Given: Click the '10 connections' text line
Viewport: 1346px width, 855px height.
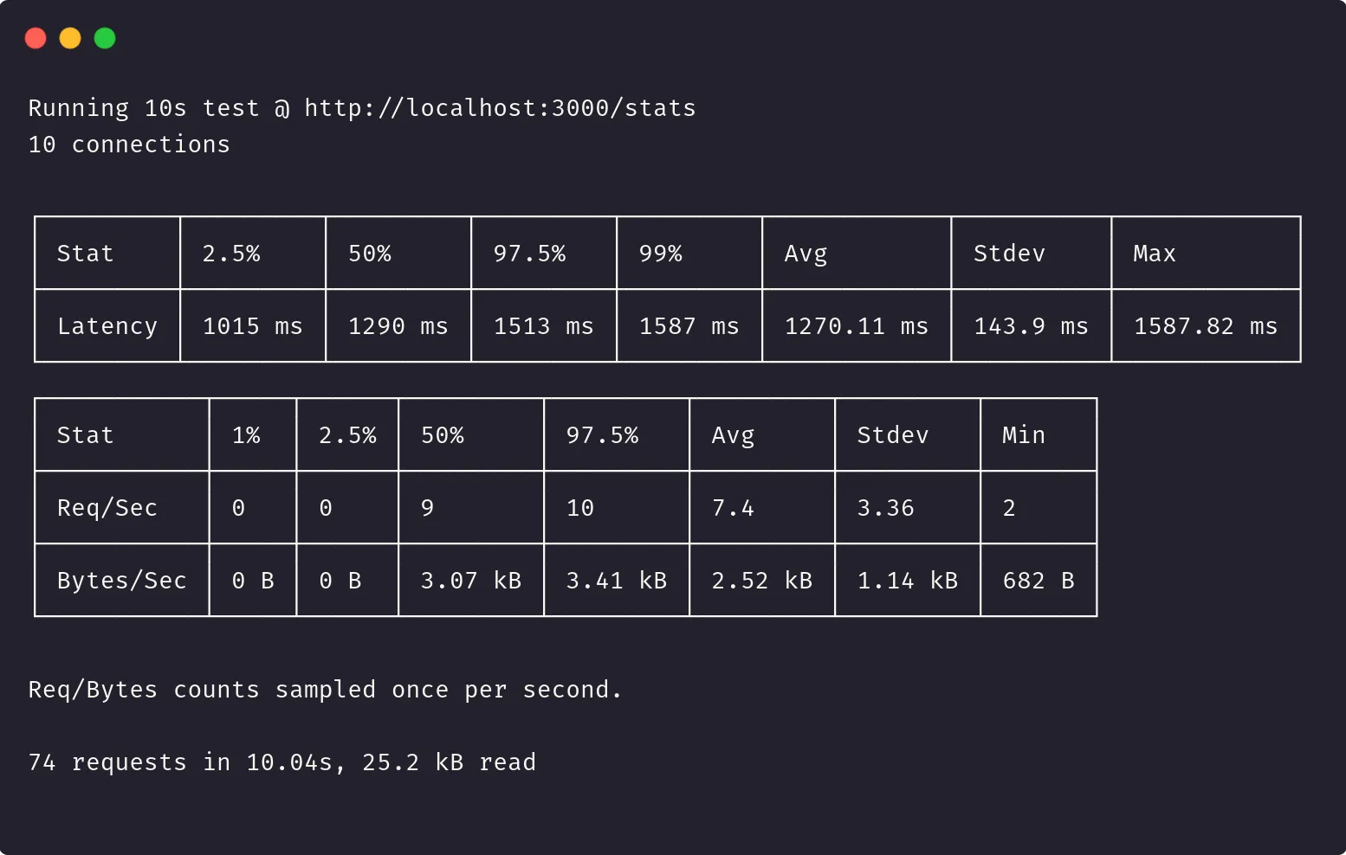Looking at the screenshot, I should [129, 145].
